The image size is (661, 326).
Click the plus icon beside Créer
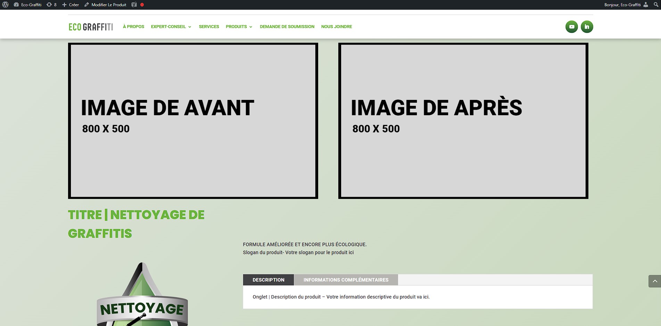click(64, 5)
